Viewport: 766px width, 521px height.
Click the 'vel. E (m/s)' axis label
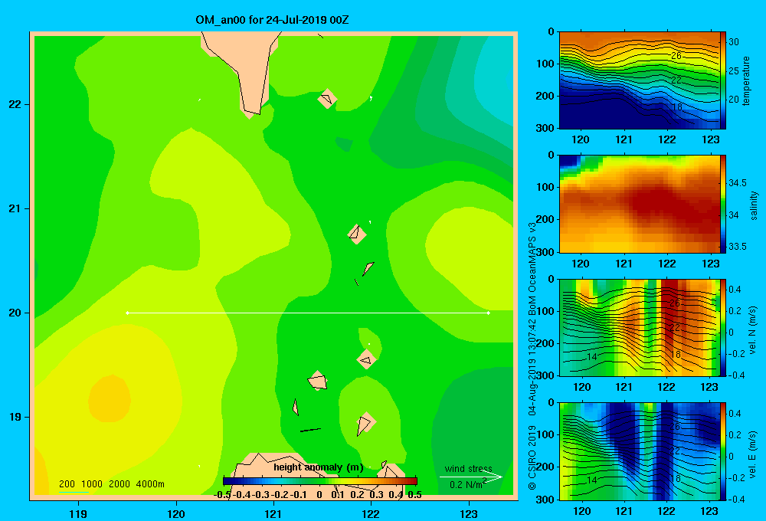[753, 453]
